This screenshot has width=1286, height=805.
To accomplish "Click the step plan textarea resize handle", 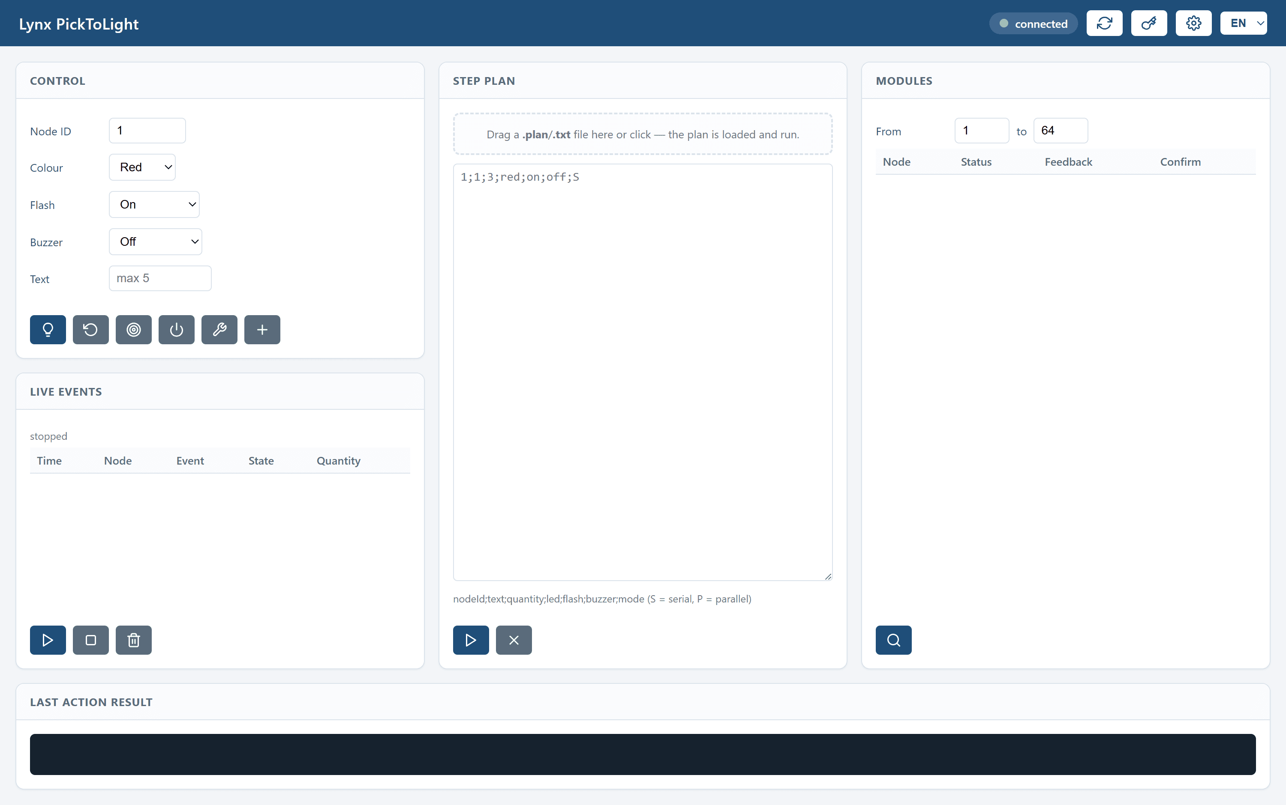I will [x=828, y=576].
